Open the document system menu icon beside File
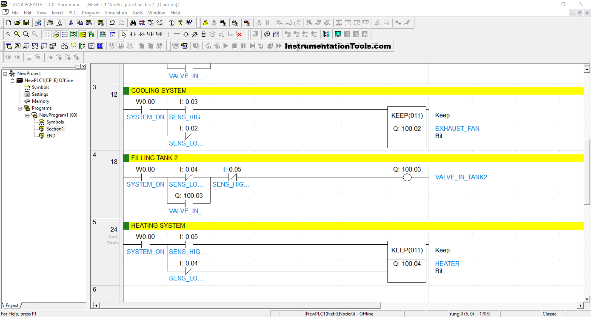The image size is (591, 317). point(6,12)
